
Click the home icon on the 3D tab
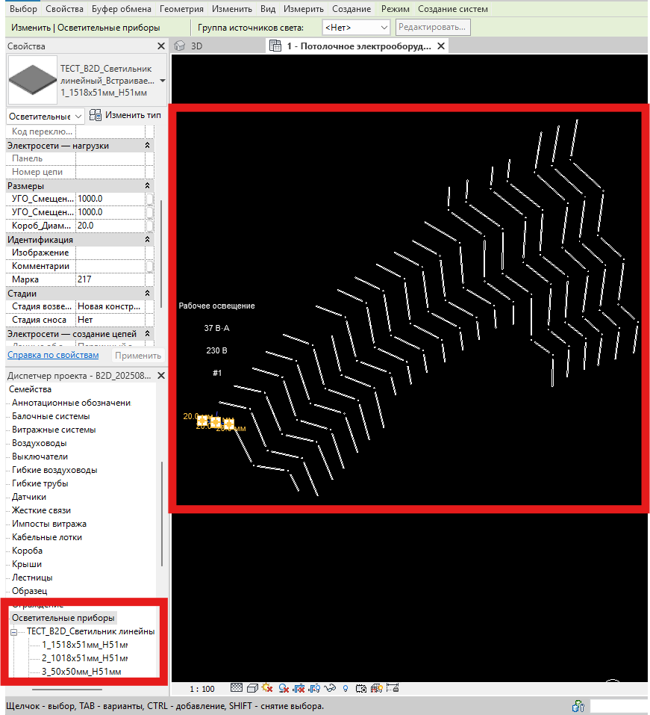point(179,46)
